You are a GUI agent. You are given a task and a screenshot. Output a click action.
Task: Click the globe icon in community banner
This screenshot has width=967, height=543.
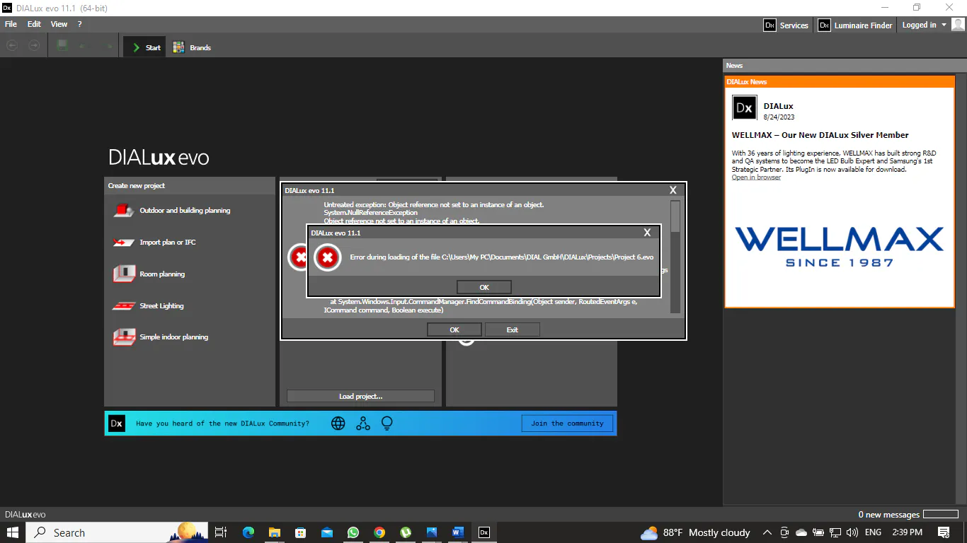point(338,424)
